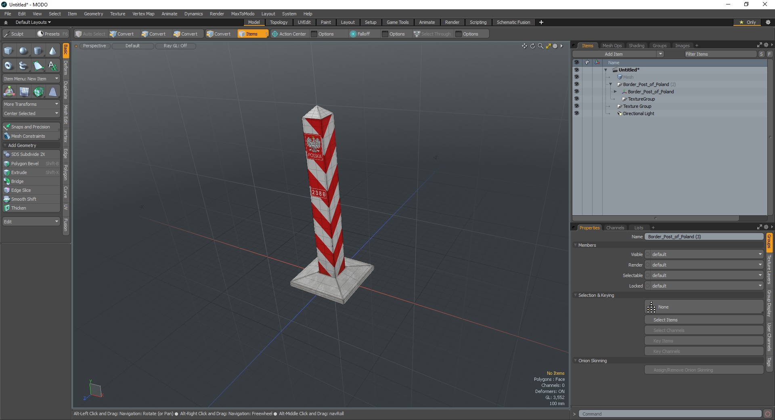Click the Command input field
Viewport: 775px width, 420px height.
[x=670, y=414]
